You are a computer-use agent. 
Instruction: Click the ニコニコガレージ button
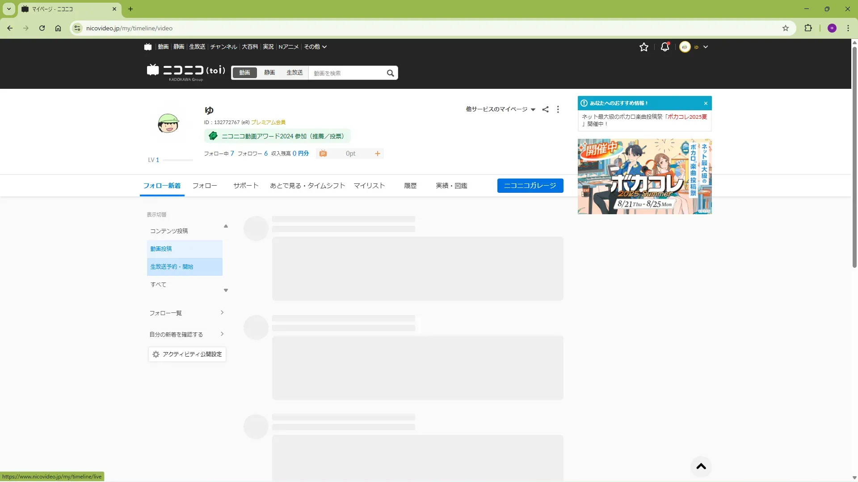point(530,186)
